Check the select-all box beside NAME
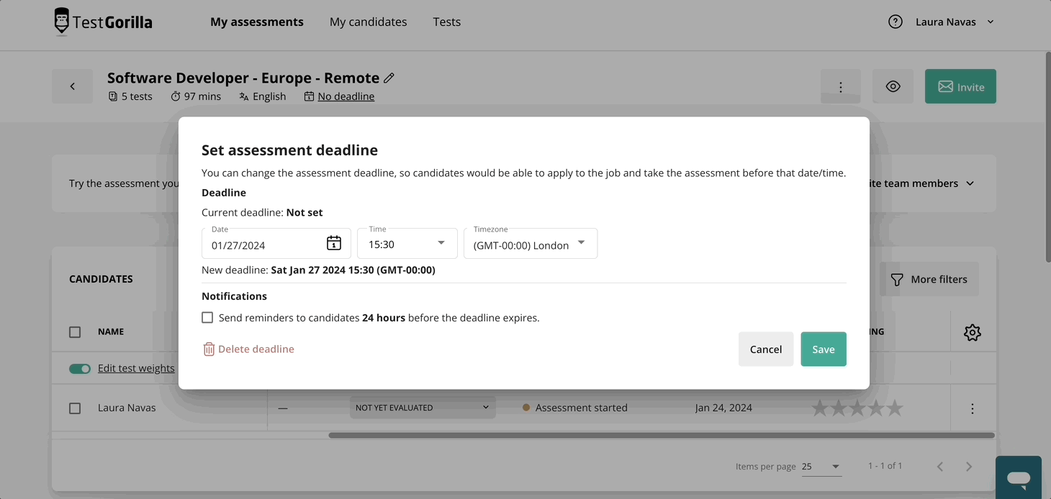Screen dimensions: 1051x499 click(75, 332)
